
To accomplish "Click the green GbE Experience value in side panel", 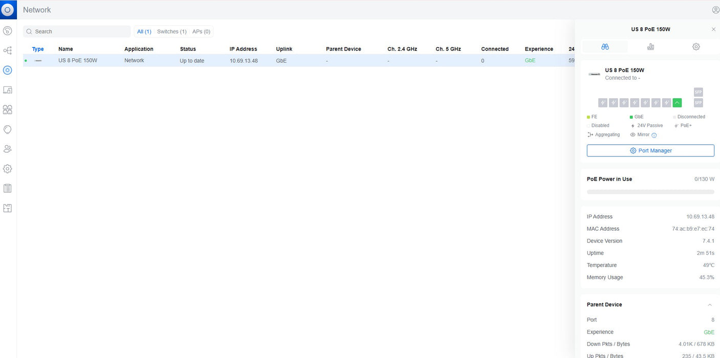I will click(709, 332).
